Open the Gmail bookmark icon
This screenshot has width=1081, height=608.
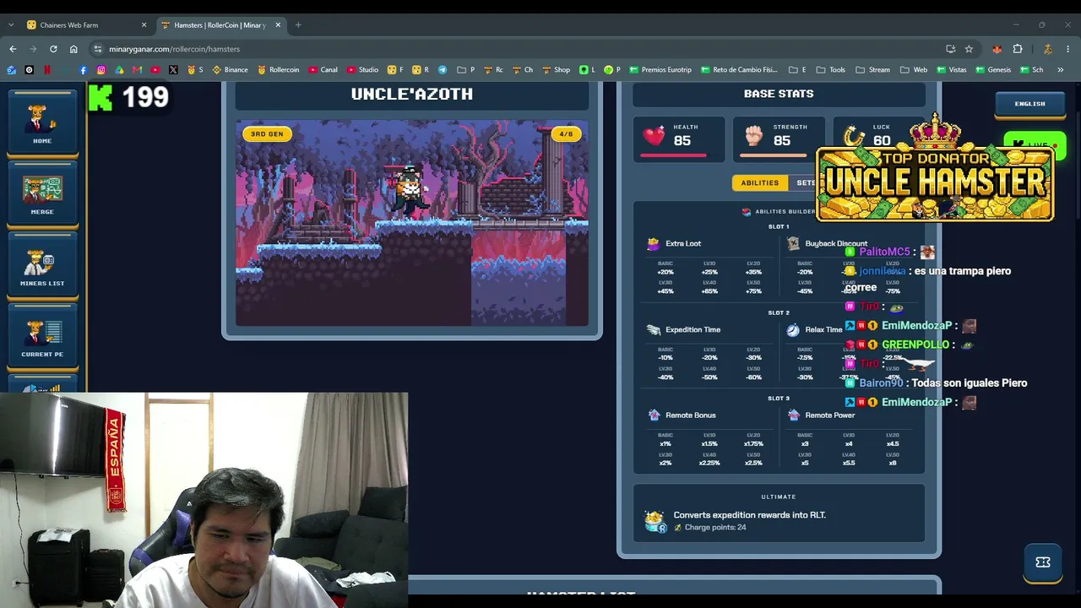pos(137,70)
